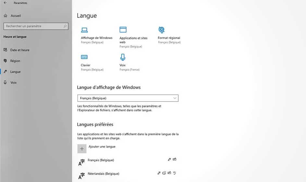The image size is (306, 182).
Task: Open the Voix tile label
Action: pos(123,65)
